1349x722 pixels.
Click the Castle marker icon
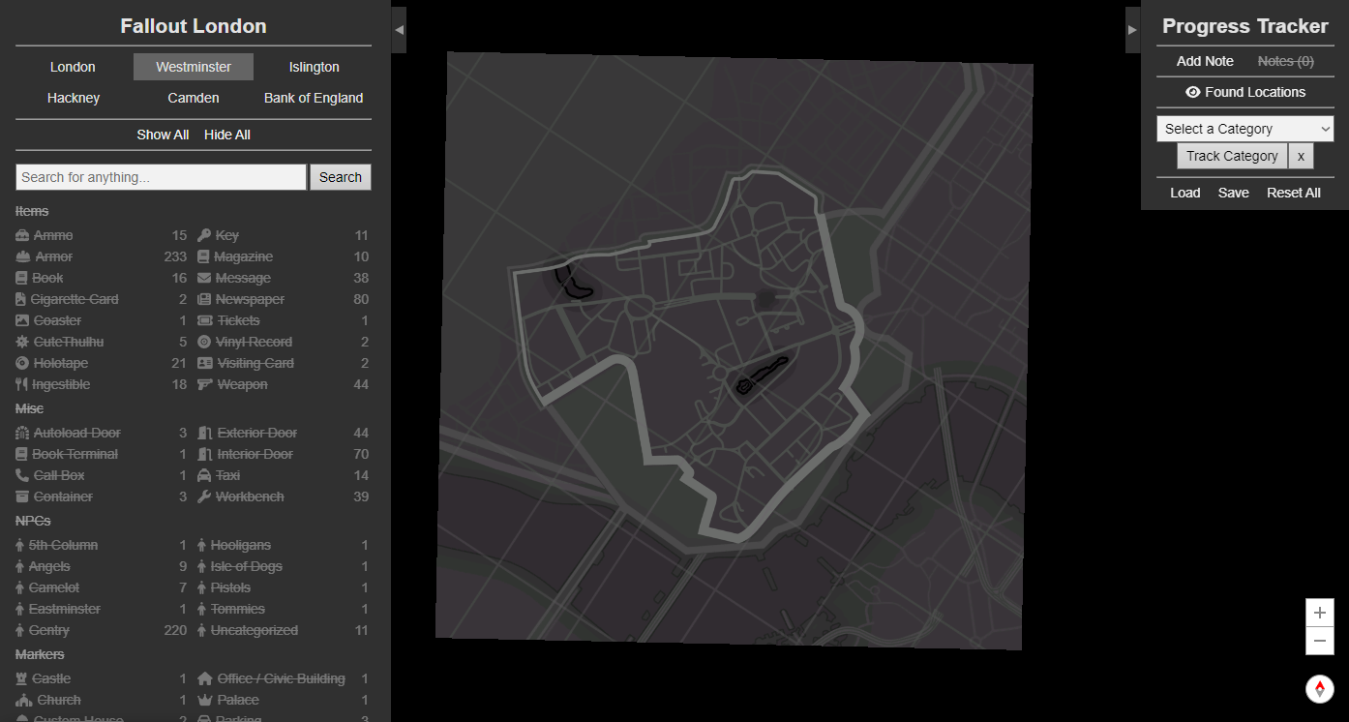21,678
